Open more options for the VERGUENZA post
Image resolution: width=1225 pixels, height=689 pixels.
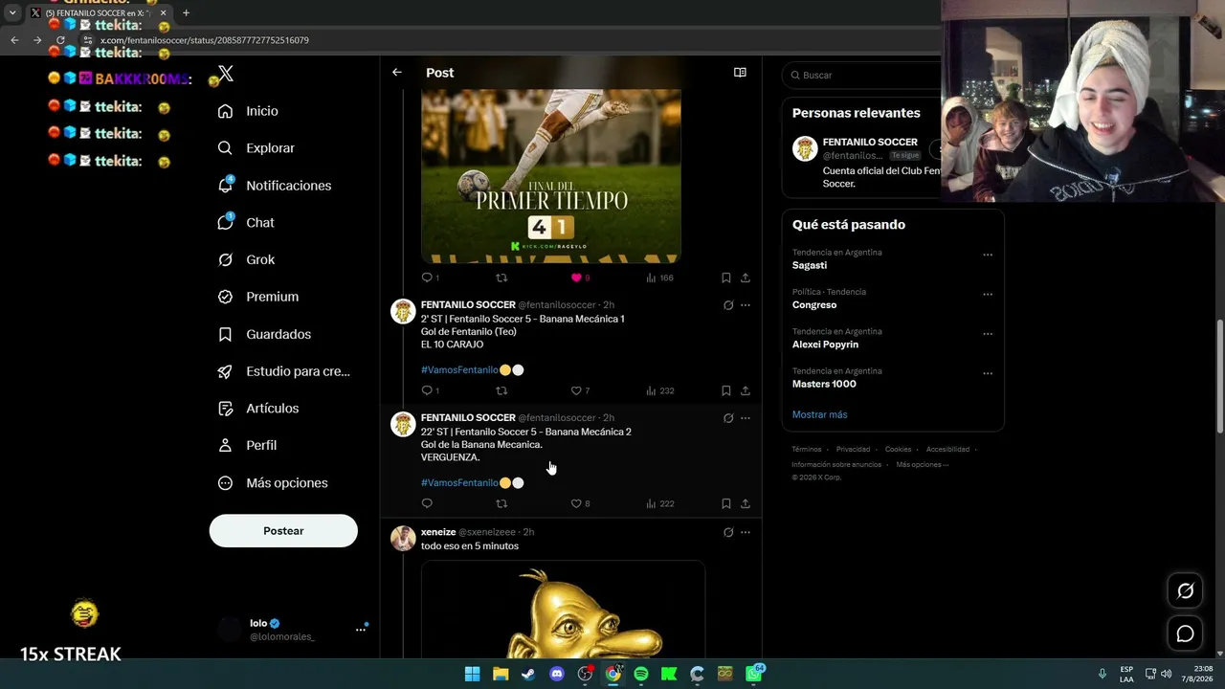[746, 418]
